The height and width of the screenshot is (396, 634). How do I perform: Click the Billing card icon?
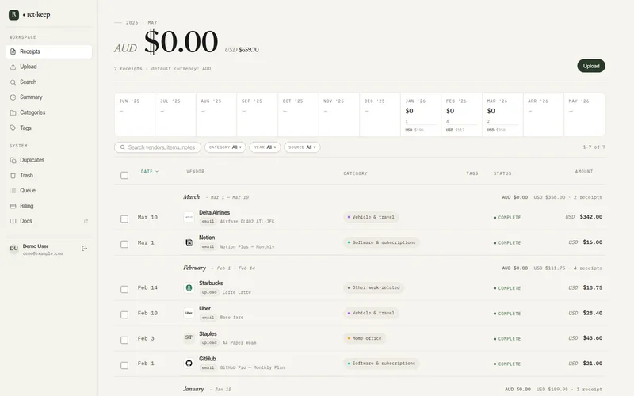[13, 206]
